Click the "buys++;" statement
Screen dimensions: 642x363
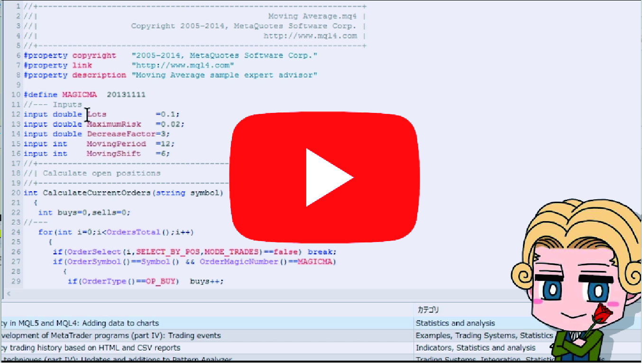pyautogui.click(x=207, y=281)
